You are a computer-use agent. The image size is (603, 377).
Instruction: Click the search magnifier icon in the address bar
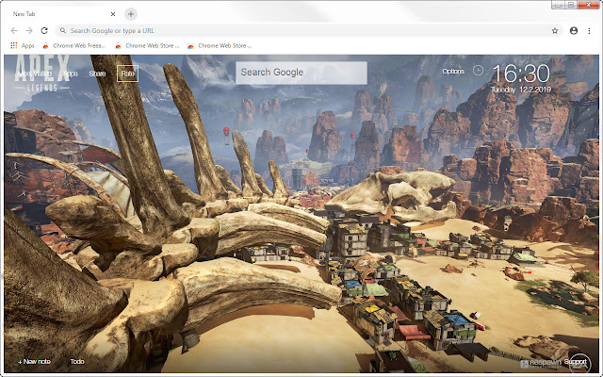point(63,31)
